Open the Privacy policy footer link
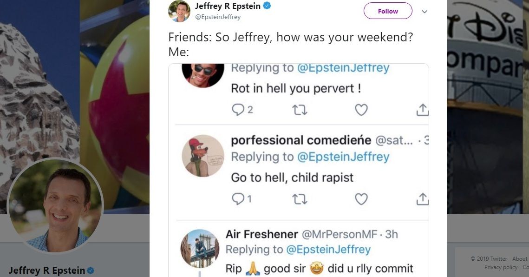This screenshot has height=277, width=529. point(501,267)
